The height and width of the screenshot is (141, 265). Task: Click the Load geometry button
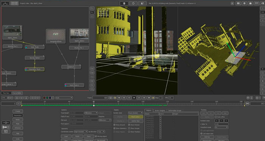coord(66,136)
